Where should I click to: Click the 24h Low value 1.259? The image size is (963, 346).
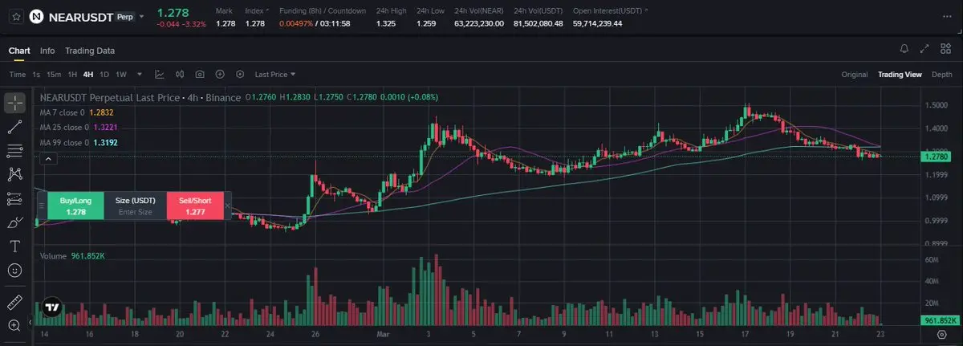coord(426,23)
